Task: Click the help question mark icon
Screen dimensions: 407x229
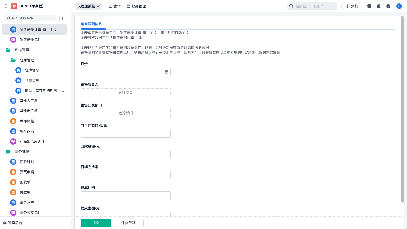Action: click(388, 6)
